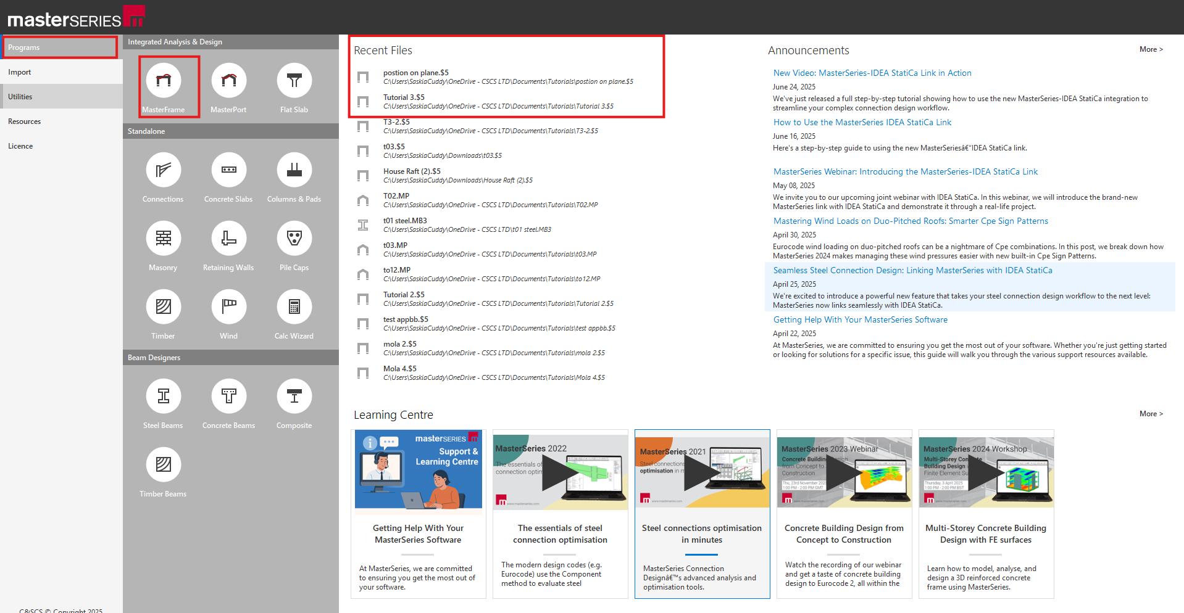Select the Steel Beams designer

164,397
